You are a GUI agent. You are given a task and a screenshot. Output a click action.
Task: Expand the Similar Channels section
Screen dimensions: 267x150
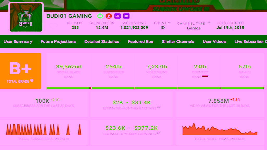click(x=178, y=42)
